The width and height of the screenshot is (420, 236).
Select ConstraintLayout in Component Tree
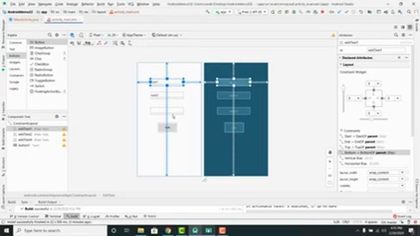click(25, 124)
